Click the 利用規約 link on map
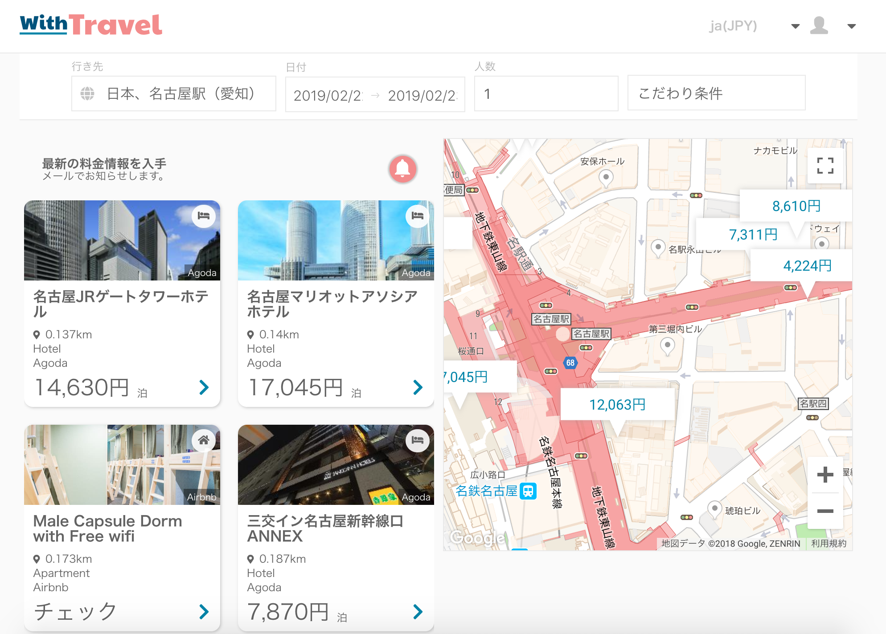886x634 pixels. click(x=829, y=543)
